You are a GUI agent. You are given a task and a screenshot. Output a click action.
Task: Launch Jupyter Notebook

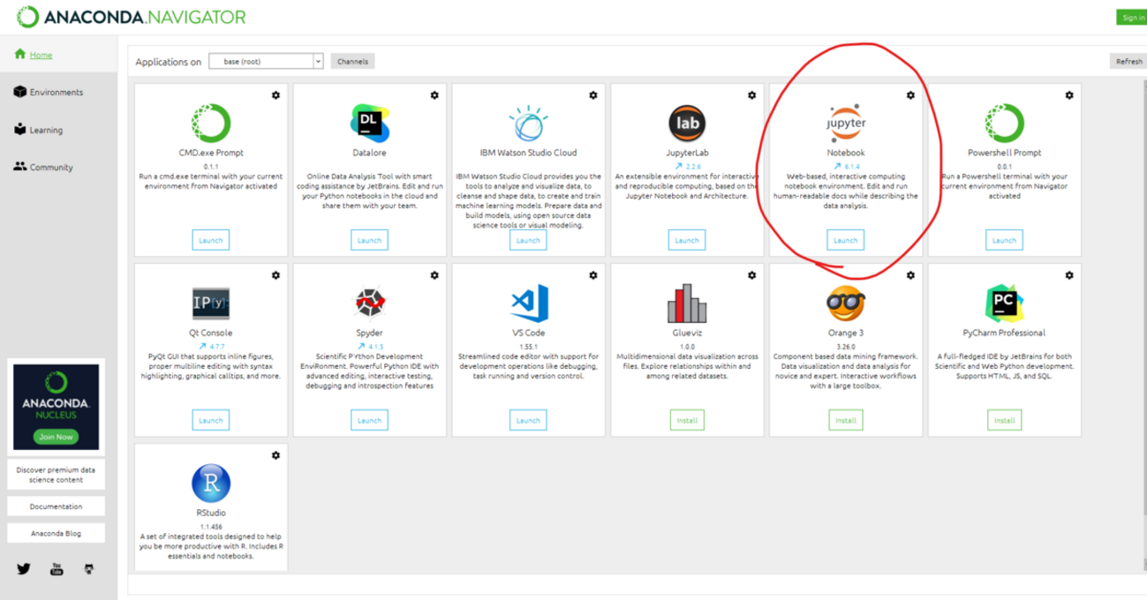tap(845, 240)
